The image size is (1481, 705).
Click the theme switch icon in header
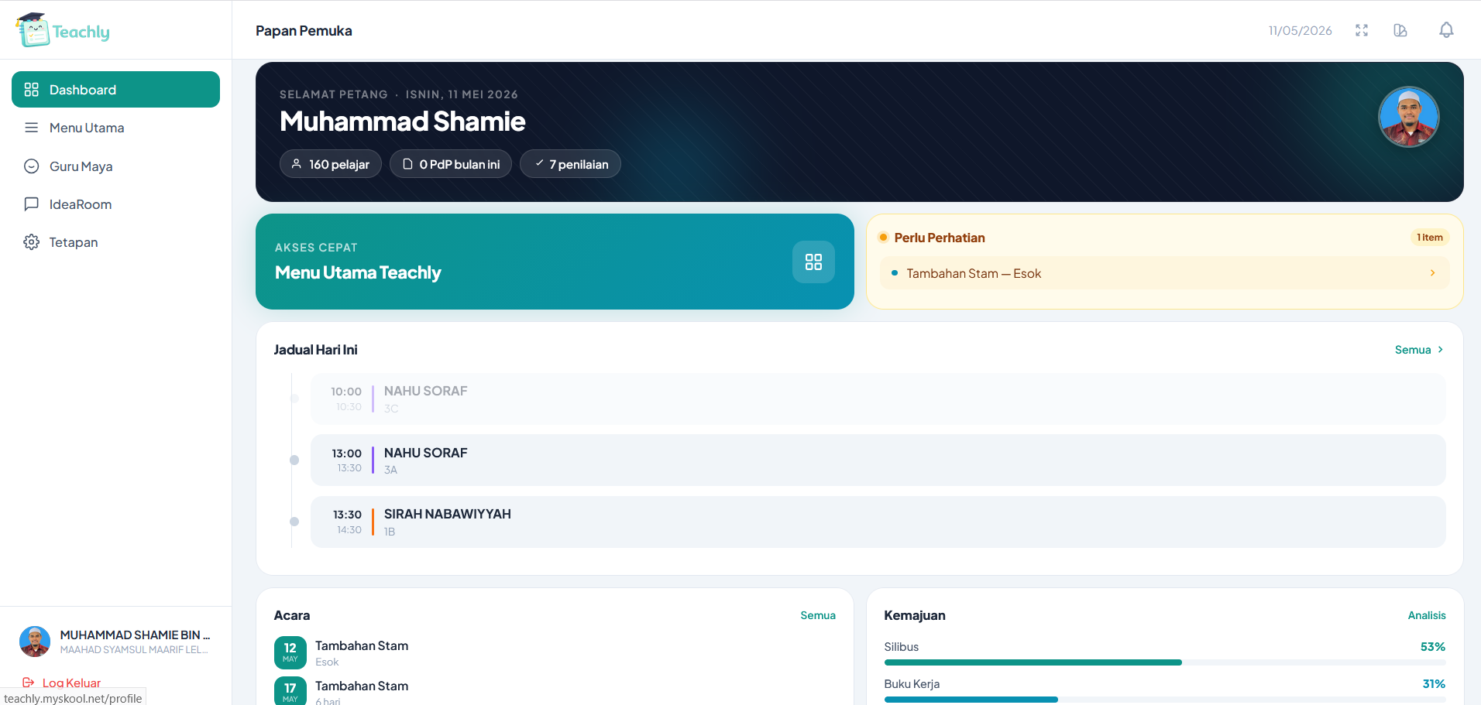(x=1400, y=30)
